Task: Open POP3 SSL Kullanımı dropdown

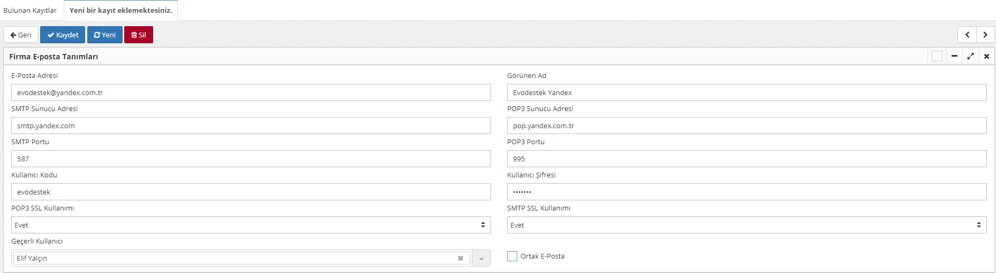Action: [x=251, y=225]
